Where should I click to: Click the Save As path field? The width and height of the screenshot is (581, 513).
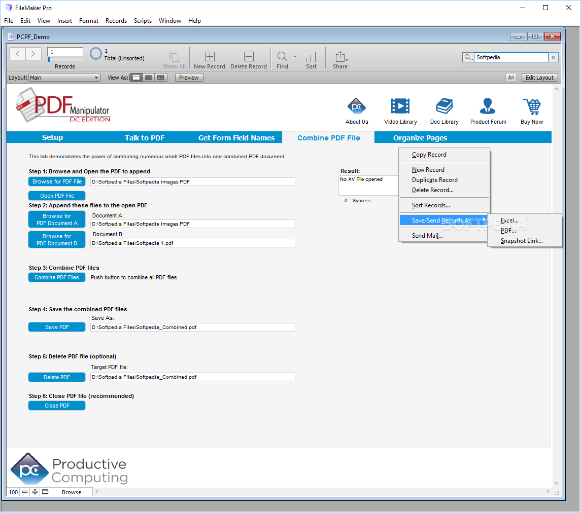[193, 327]
